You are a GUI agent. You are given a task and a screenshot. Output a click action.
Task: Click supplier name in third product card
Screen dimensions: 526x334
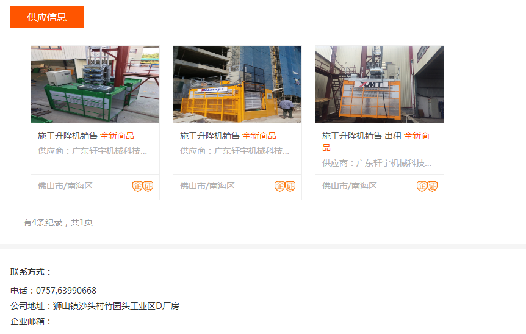click(376, 163)
